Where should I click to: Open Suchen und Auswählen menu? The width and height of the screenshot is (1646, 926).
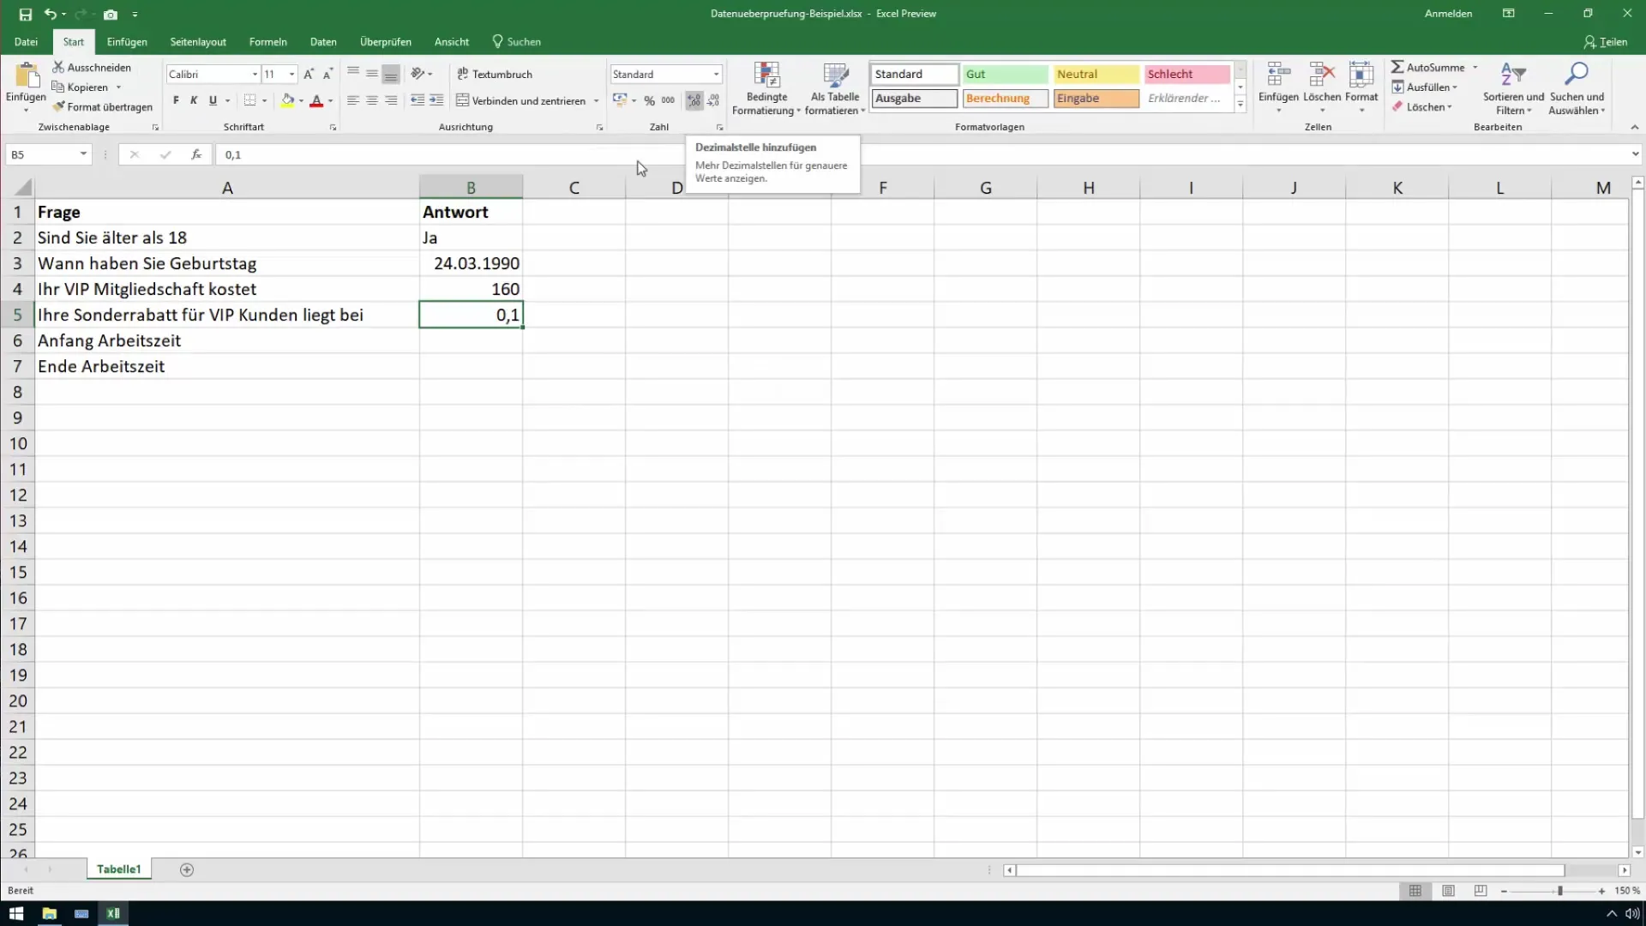[x=1577, y=88]
